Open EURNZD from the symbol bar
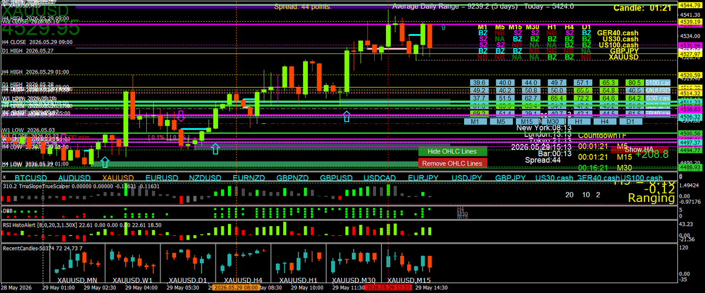The width and height of the screenshot is (705, 293). (x=249, y=177)
